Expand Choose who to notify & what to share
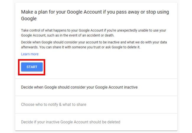 click(x=53, y=105)
